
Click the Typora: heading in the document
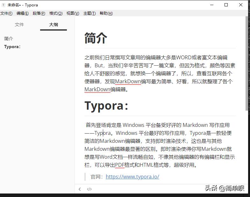[106, 106]
